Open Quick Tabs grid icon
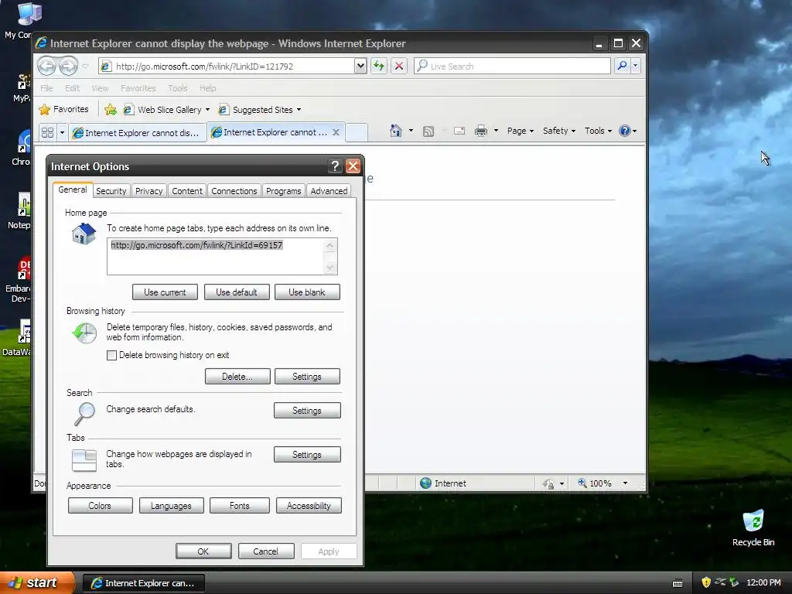 [47, 132]
